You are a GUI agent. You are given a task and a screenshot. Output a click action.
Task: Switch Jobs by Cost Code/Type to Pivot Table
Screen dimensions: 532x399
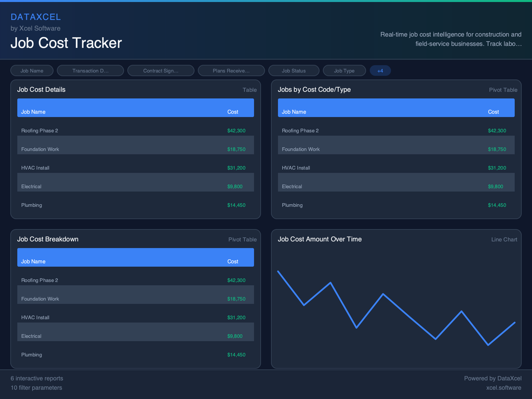point(503,90)
